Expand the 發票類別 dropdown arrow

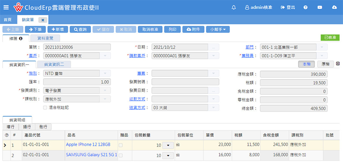pyautogui.click(x=106, y=91)
